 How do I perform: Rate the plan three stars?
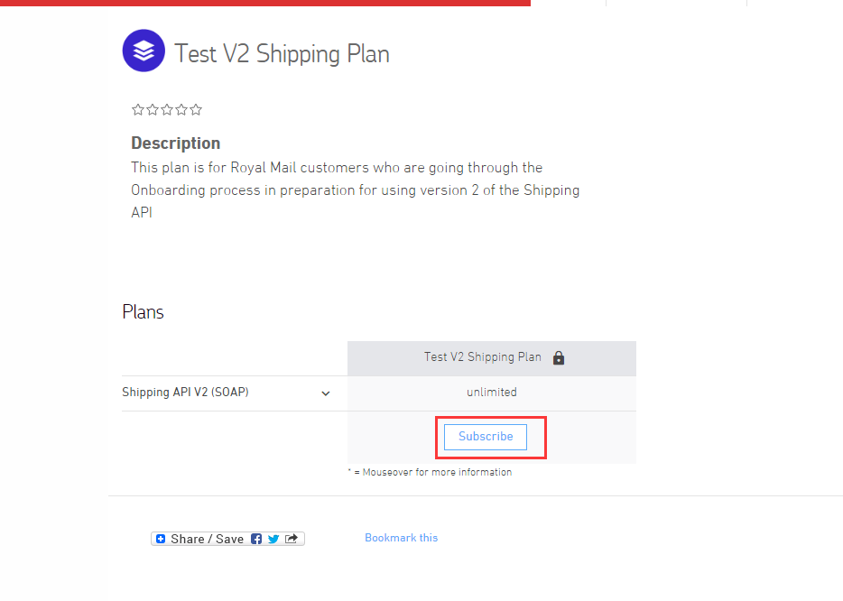pyautogui.click(x=167, y=110)
